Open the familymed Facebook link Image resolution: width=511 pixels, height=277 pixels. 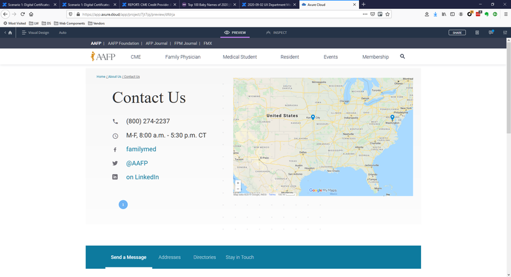141,149
